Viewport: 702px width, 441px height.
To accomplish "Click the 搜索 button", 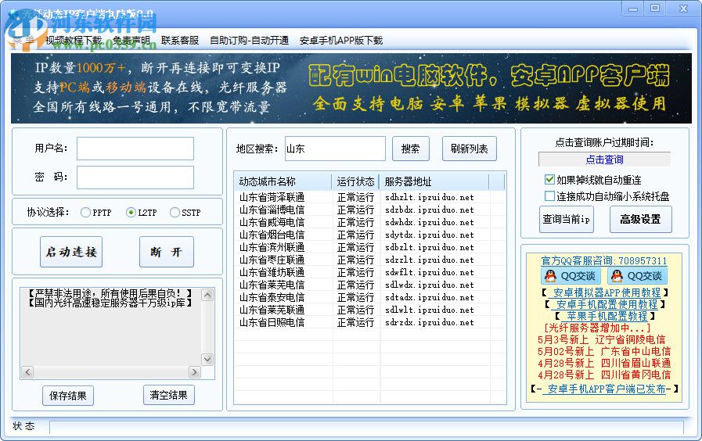I will 411,149.
